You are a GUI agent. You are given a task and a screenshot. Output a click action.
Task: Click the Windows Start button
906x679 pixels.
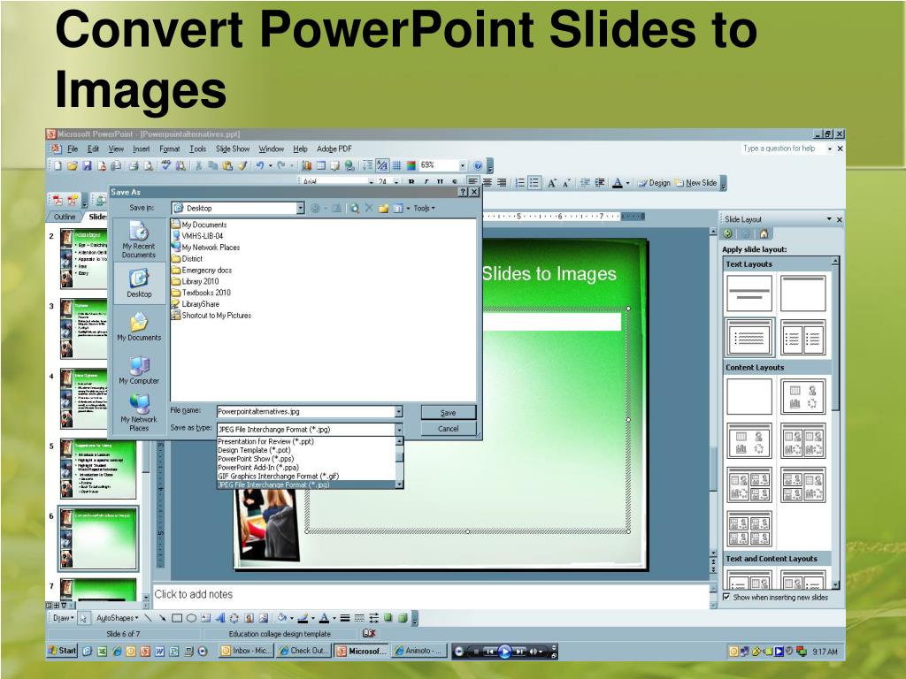tap(63, 651)
